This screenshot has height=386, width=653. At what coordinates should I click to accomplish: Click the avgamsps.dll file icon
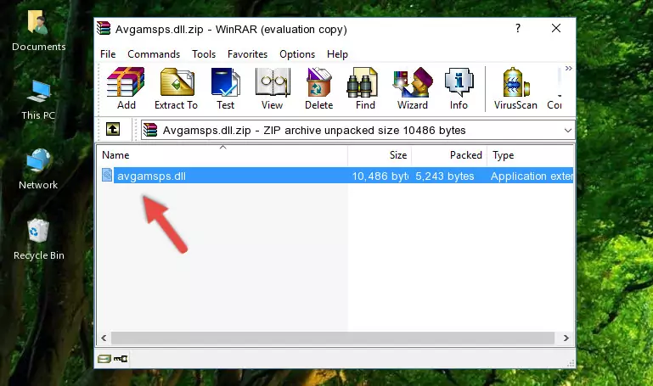click(107, 175)
